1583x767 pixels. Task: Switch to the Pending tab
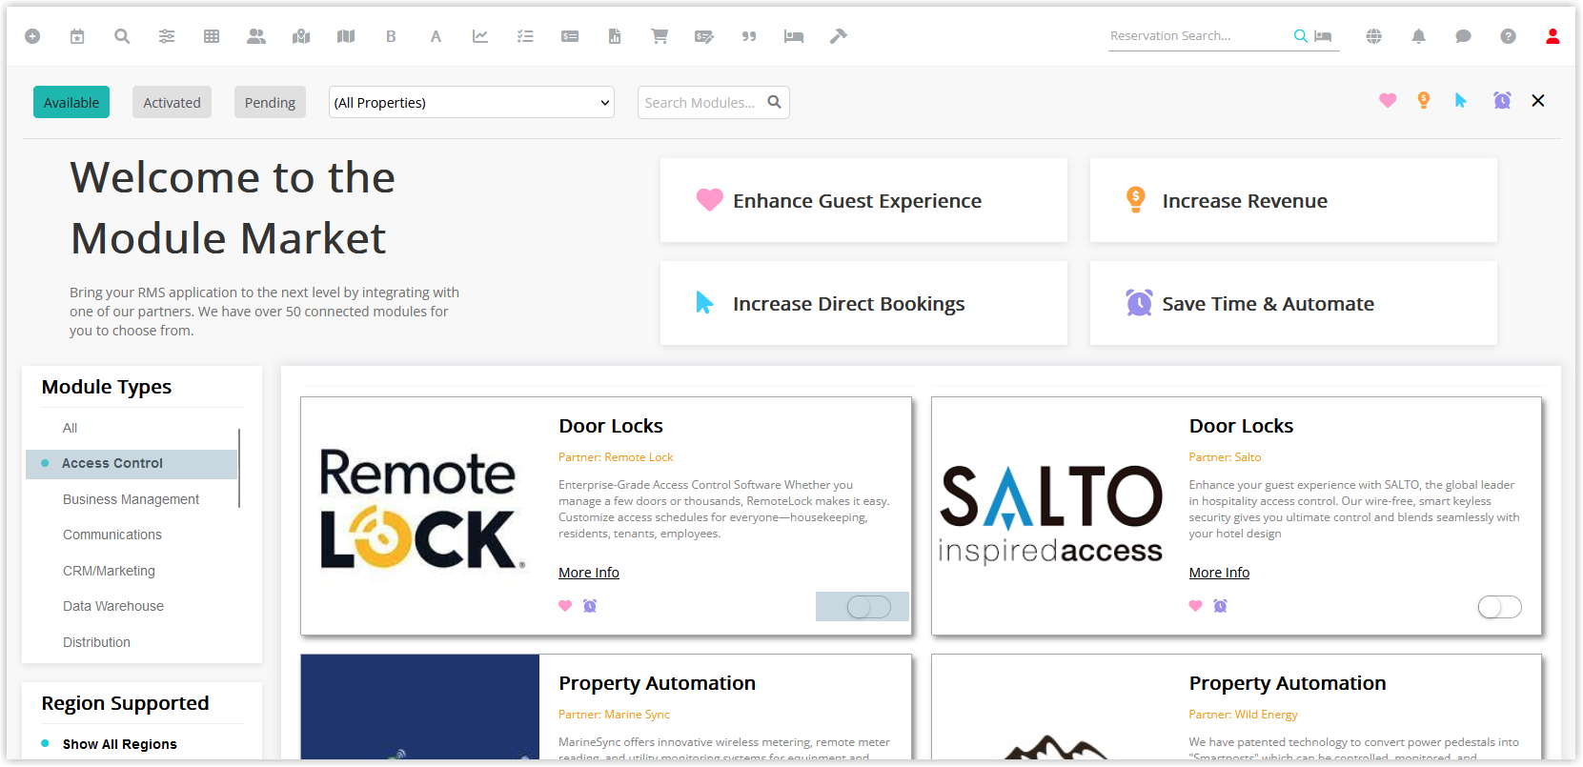pyautogui.click(x=270, y=102)
